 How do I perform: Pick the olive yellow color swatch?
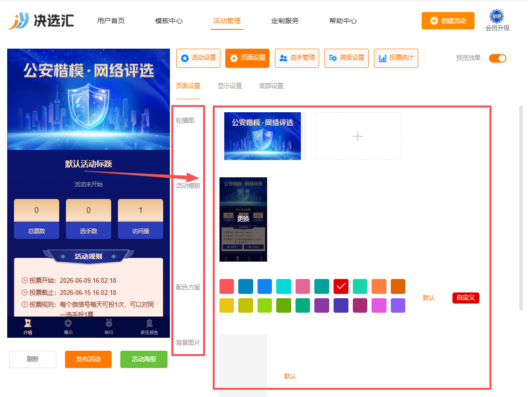(245, 305)
